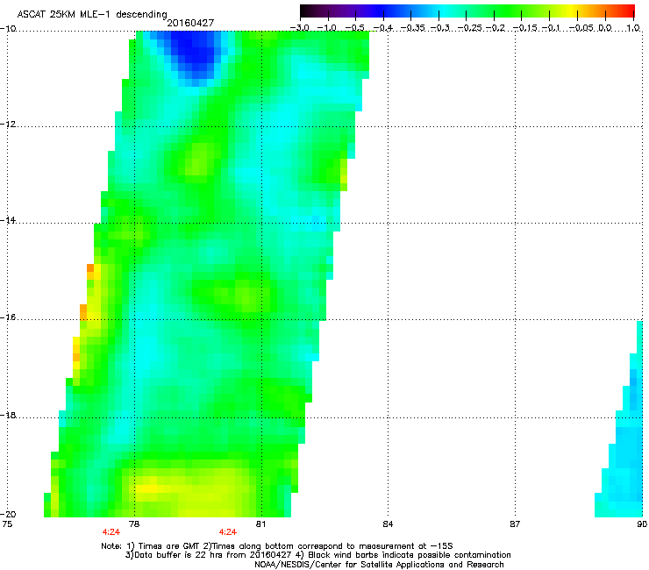Viewport: 649px width, 570px height.
Task: Click the date label 20160427
Action: pyautogui.click(x=190, y=23)
